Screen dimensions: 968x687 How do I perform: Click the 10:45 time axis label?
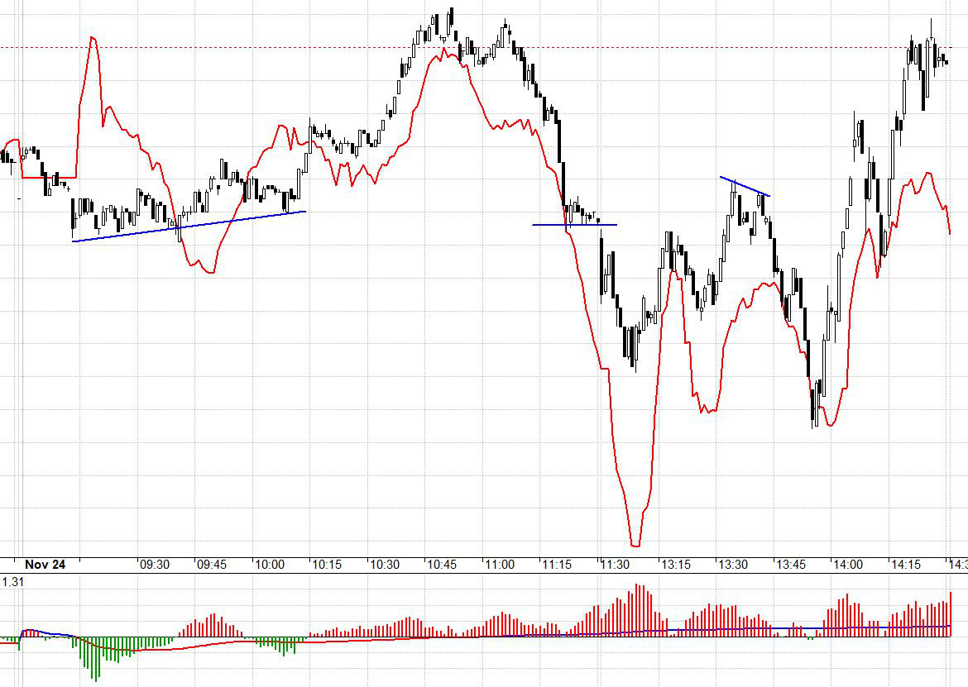point(442,565)
